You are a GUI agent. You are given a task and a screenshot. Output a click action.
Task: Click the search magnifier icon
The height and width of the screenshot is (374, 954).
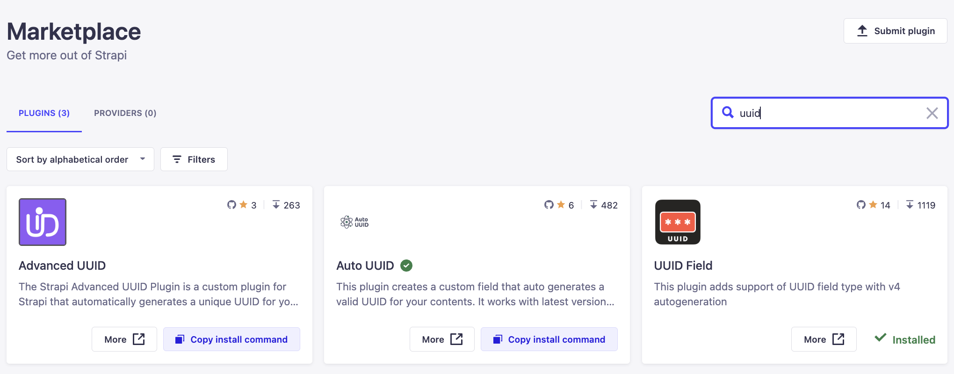pos(728,112)
